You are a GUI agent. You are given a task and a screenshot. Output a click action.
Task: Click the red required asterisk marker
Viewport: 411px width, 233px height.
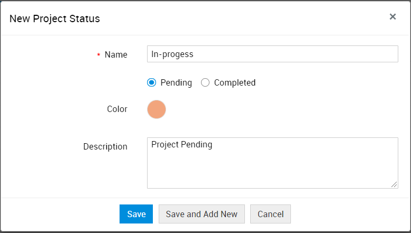98,55
